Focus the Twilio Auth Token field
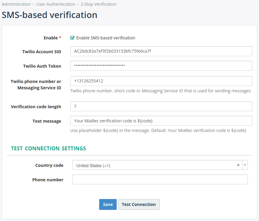The image size is (259, 221). [161, 66]
